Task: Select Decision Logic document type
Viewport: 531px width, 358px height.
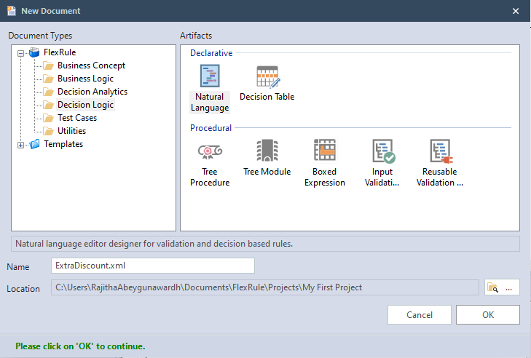Action: point(85,105)
